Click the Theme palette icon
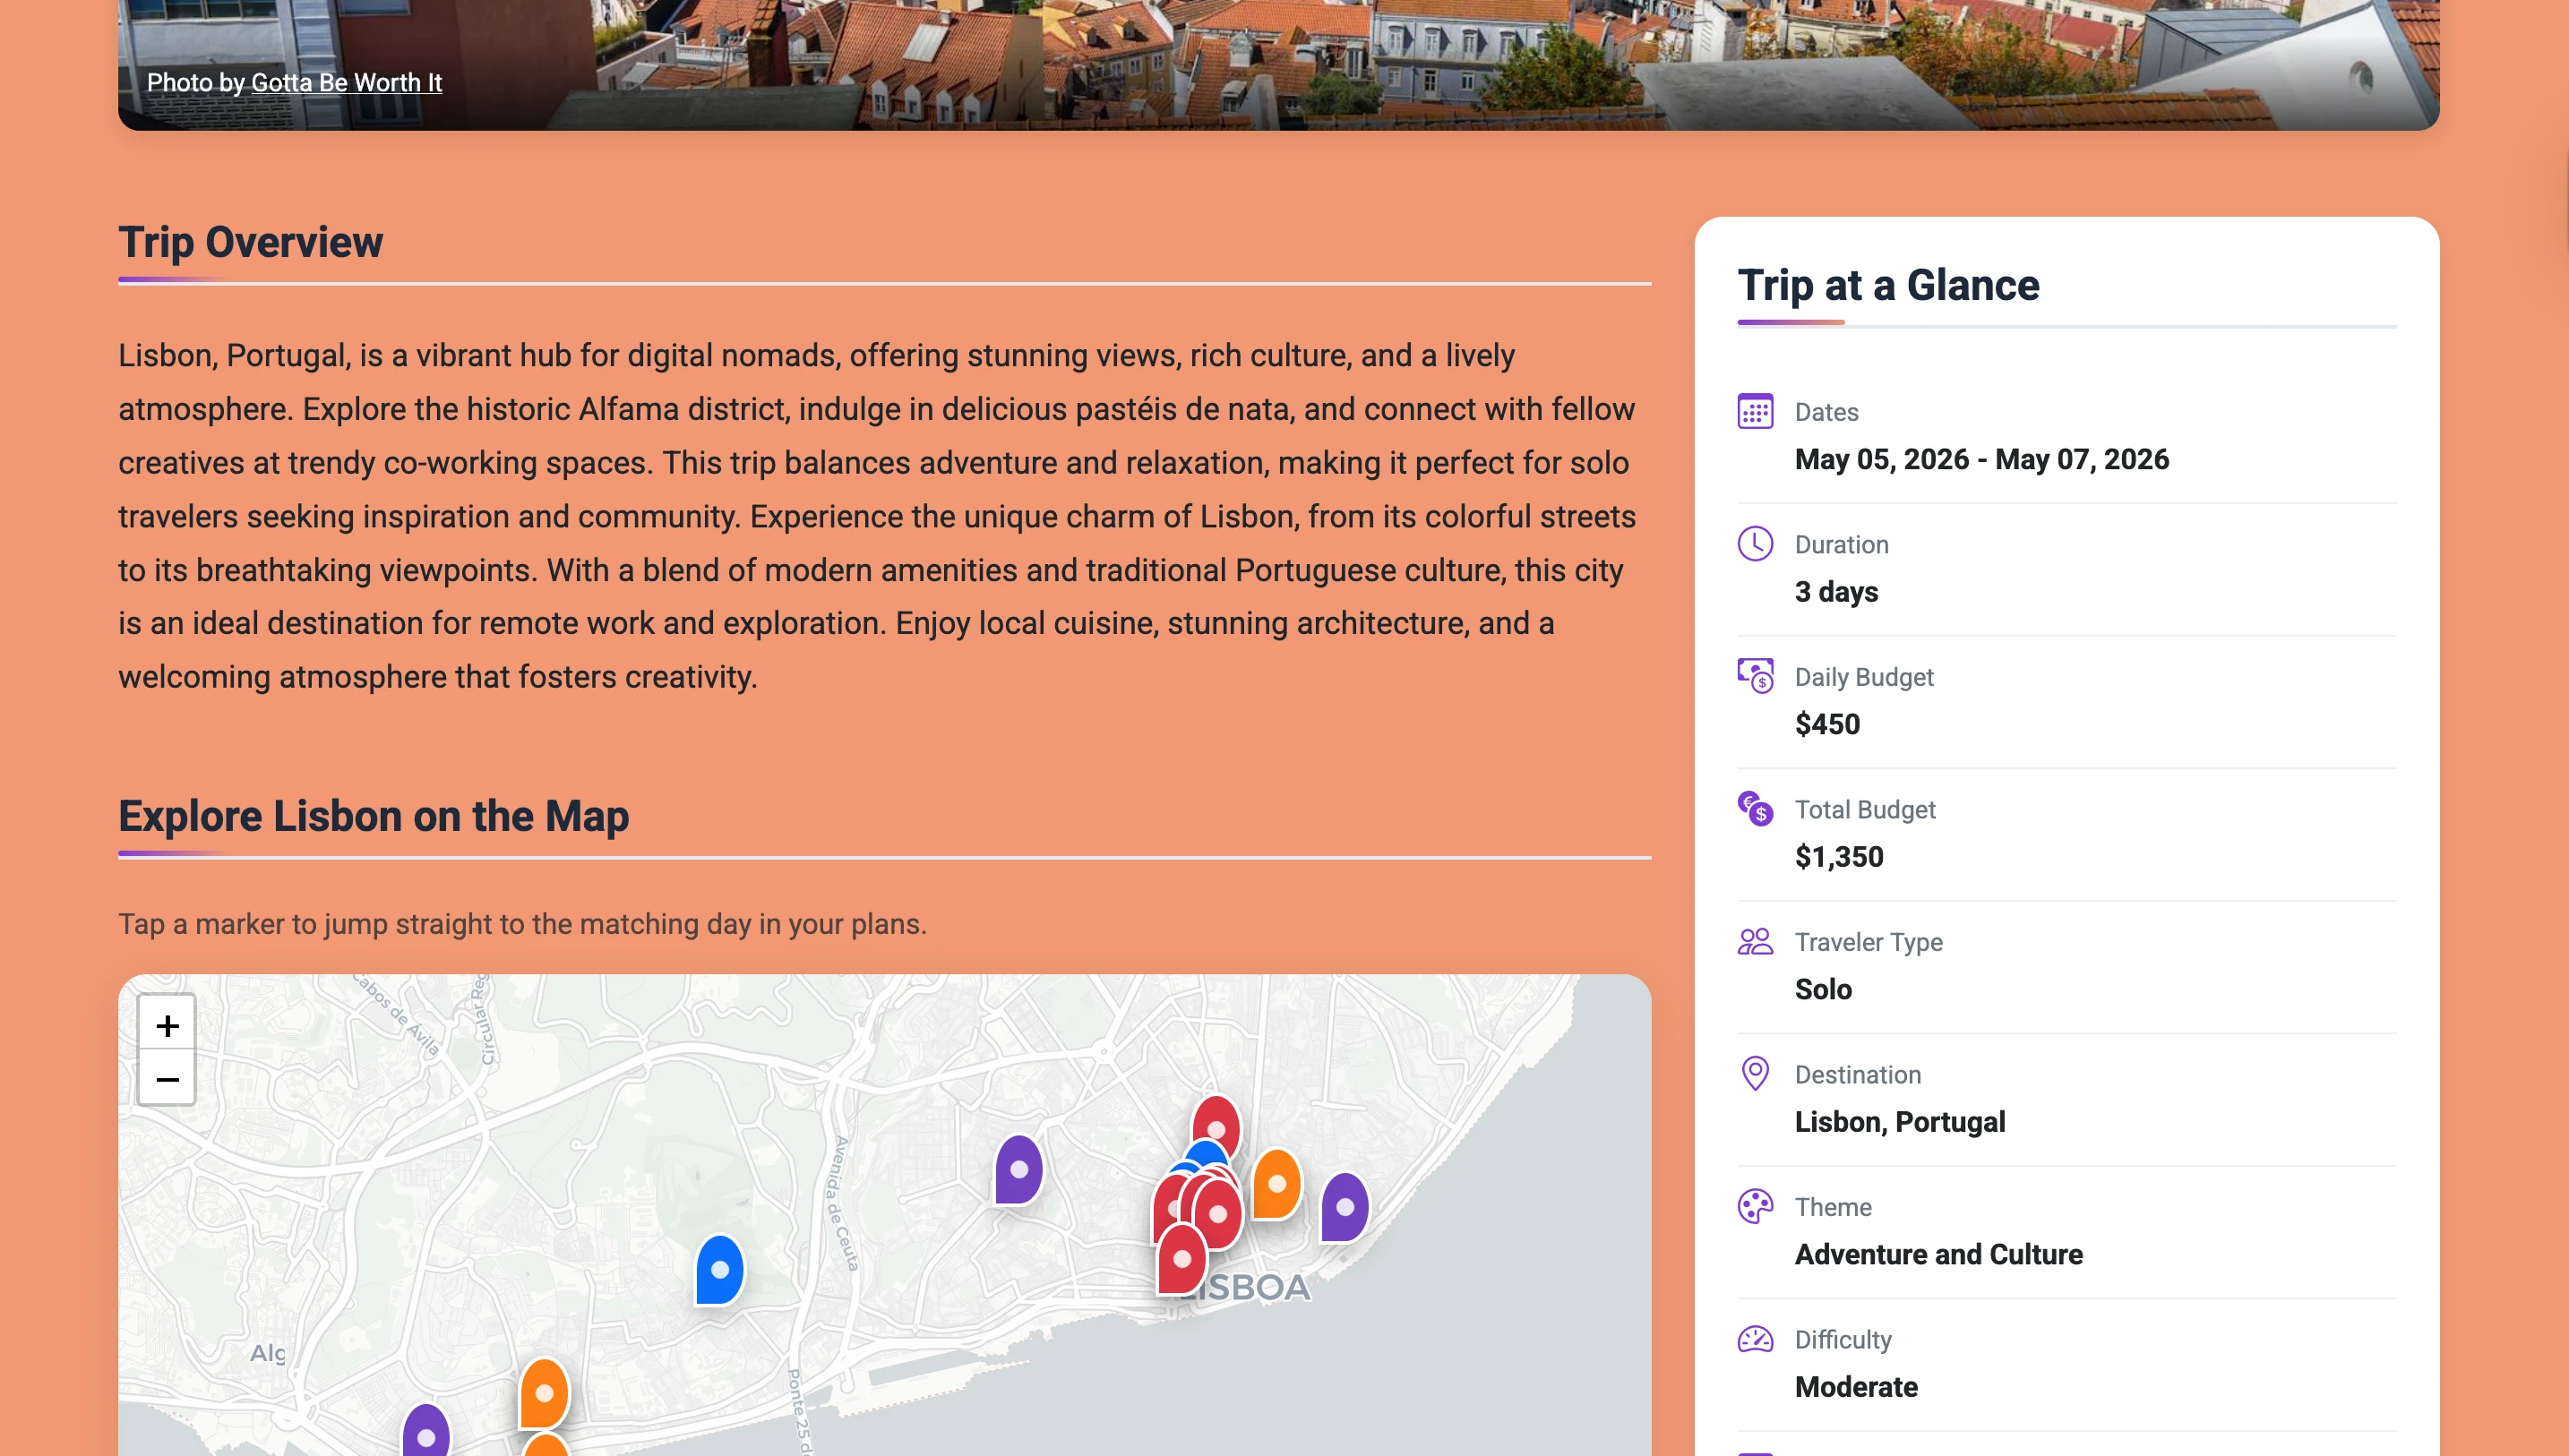Viewport: 2569px width, 1456px height. pyautogui.click(x=1755, y=1206)
